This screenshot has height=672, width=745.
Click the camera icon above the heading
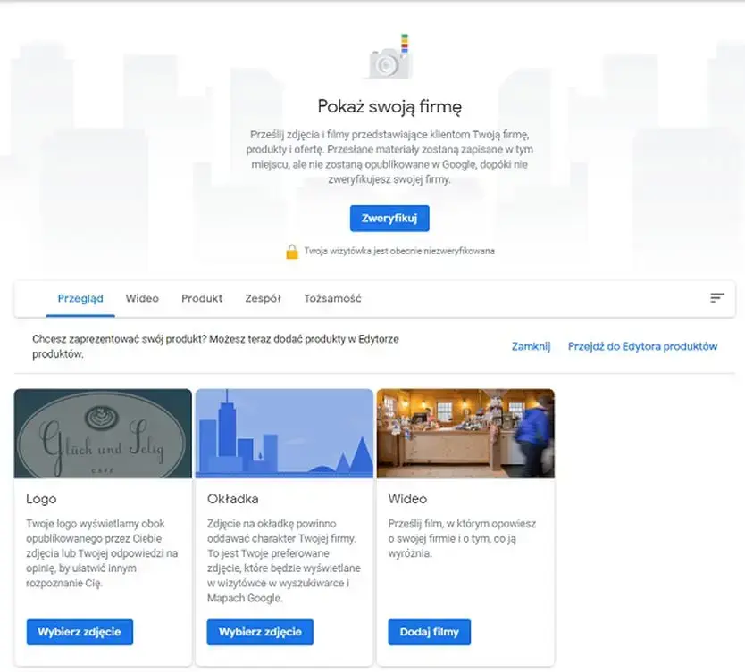(389, 59)
